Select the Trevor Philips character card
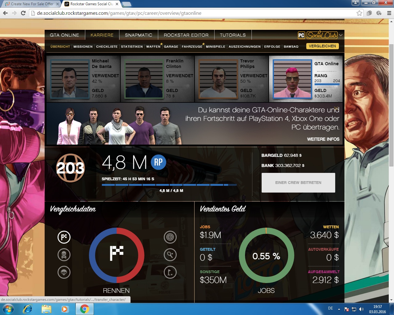Image resolution: width=394 pixels, height=315 pixels. point(232,79)
